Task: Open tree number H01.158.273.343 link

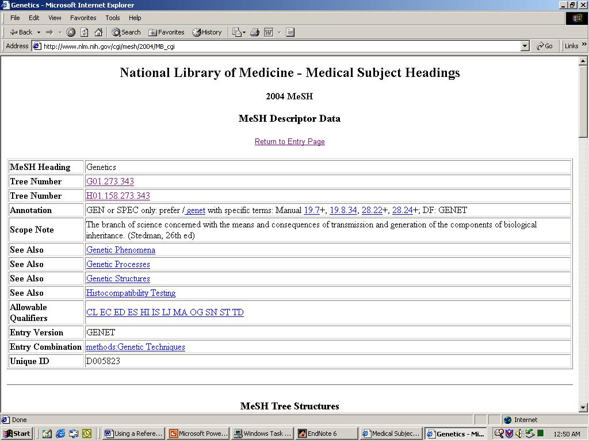Action: point(118,196)
